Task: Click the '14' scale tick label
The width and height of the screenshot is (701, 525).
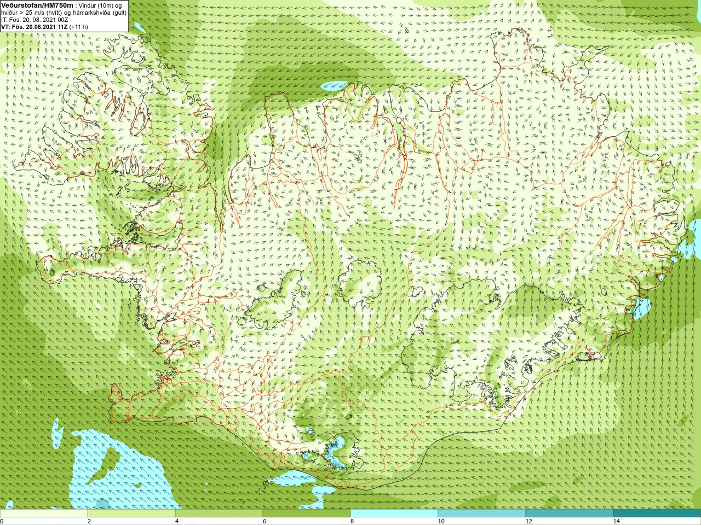Action: (x=616, y=521)
